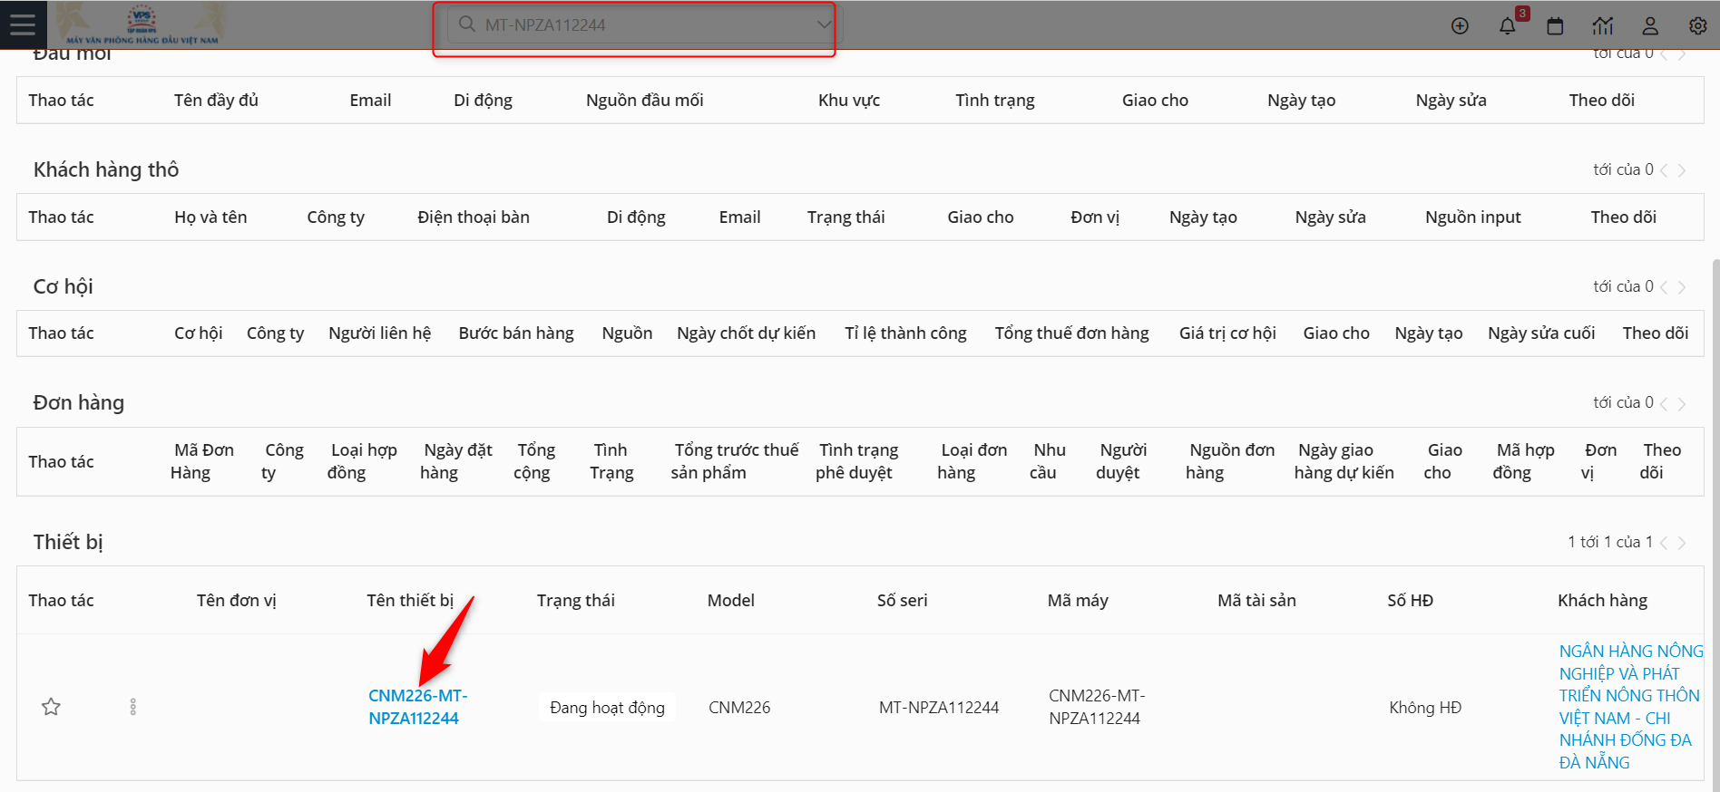
Task: Click the search field MT-NPZA112244
Action: [644, 24]
